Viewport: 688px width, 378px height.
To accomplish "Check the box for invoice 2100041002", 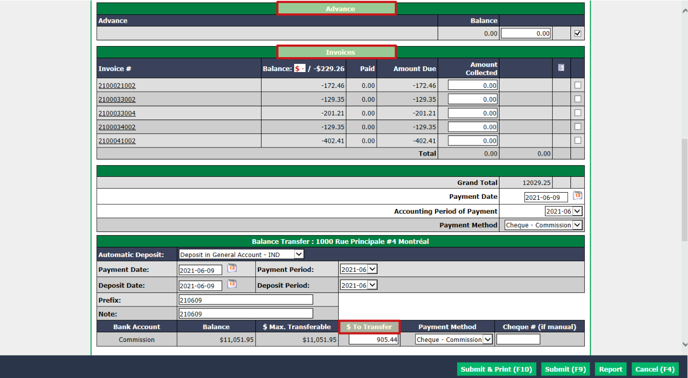I will (578, 140).
